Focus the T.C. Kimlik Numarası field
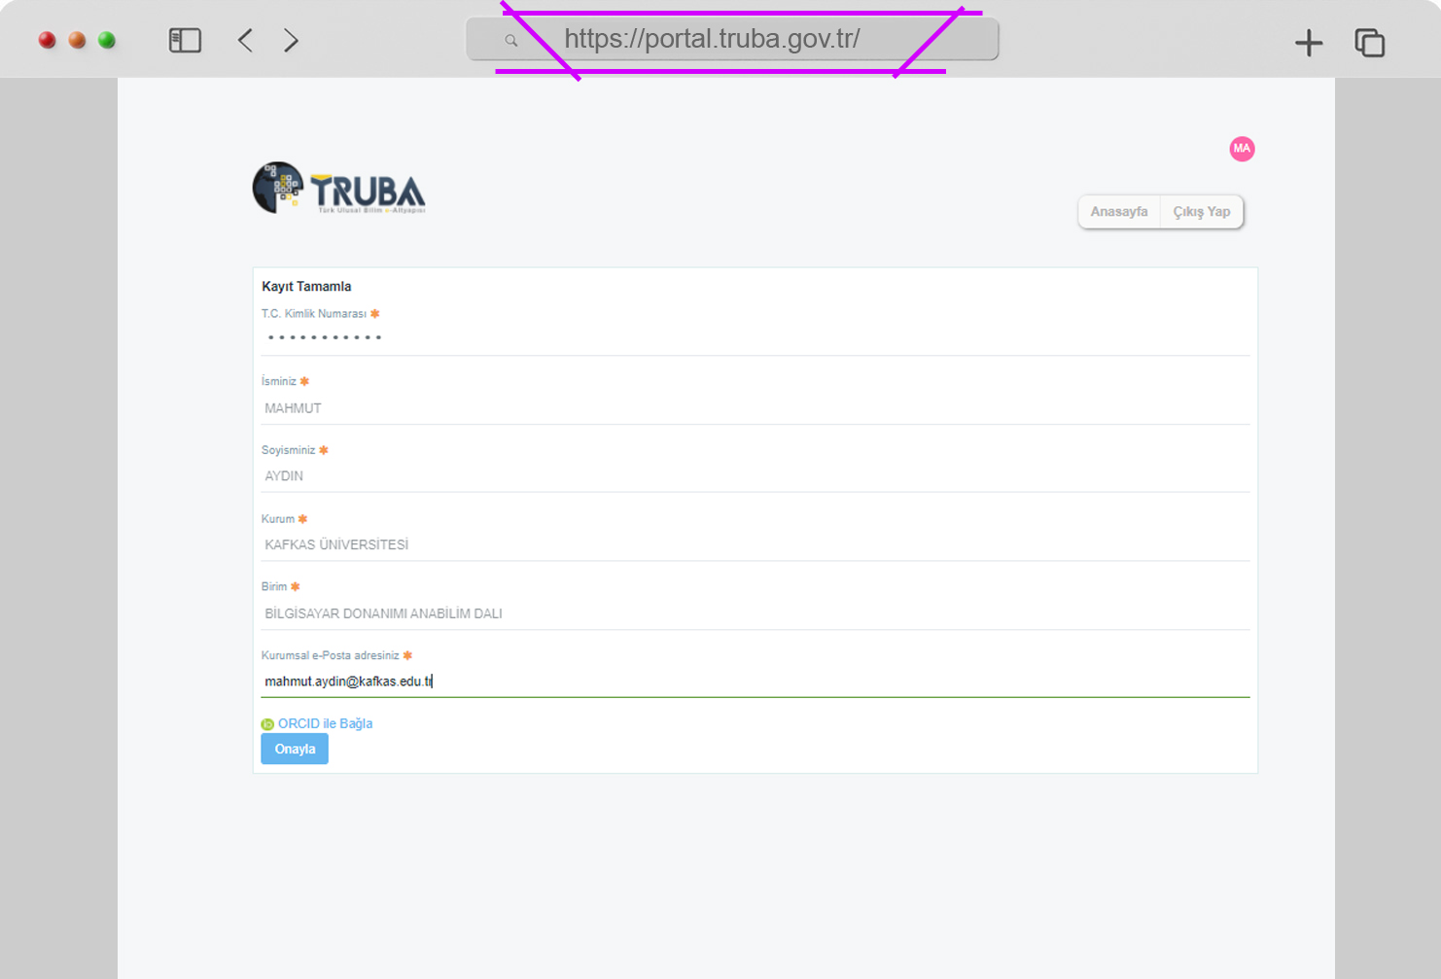 (x=756, y=337)
